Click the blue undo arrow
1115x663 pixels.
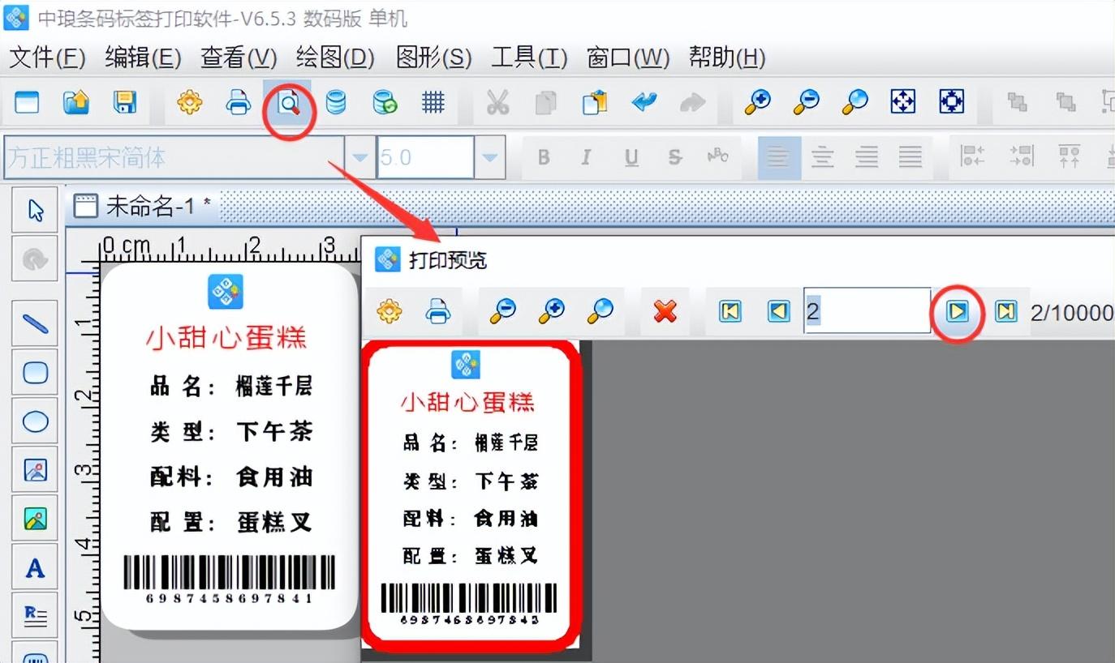(x=644, y=102)
